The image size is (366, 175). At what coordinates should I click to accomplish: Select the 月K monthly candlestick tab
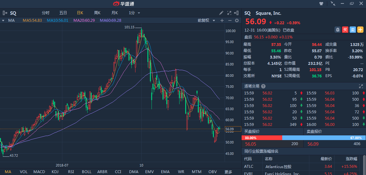[x=115, y=13]
